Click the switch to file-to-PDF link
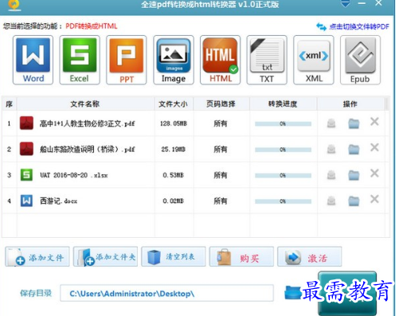Image resolution: width=399 pixels, height=316 pixels. click(x=353, y=26)
